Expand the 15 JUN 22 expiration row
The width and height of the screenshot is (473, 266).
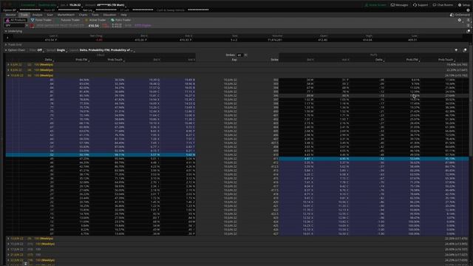pos(8,244)
